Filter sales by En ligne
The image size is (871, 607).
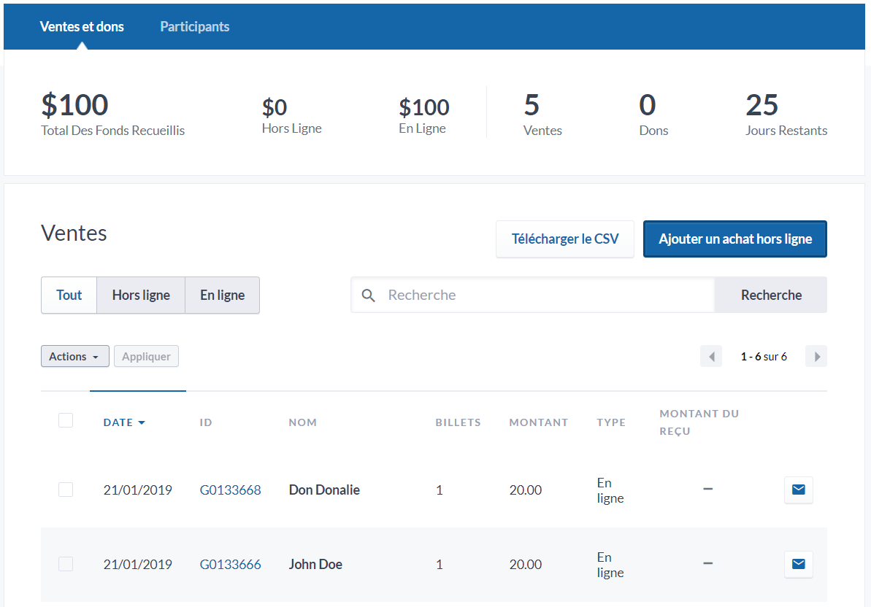click(222, 295)
